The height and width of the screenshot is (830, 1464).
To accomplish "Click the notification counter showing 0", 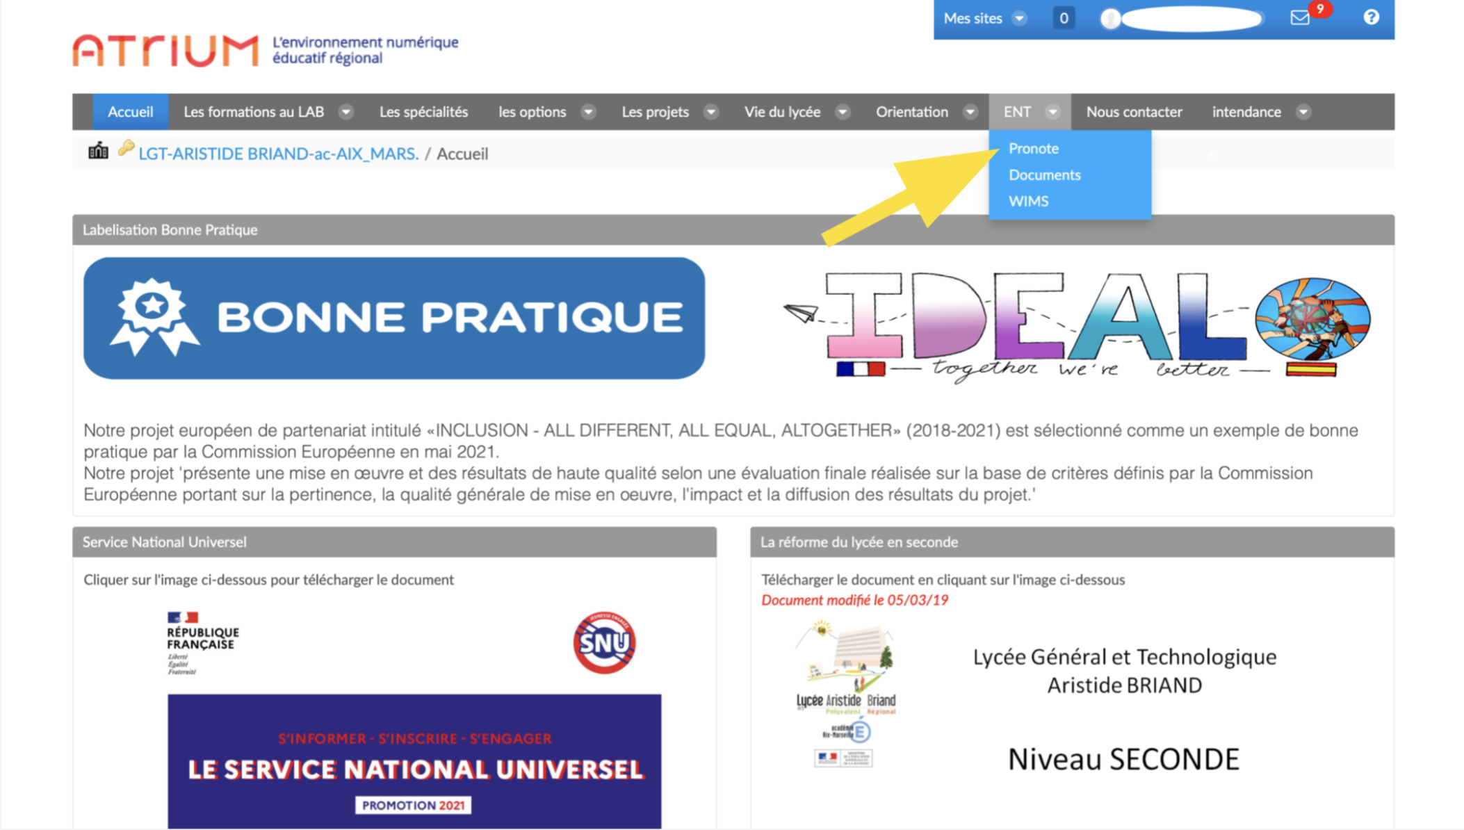I will 1063,18.
